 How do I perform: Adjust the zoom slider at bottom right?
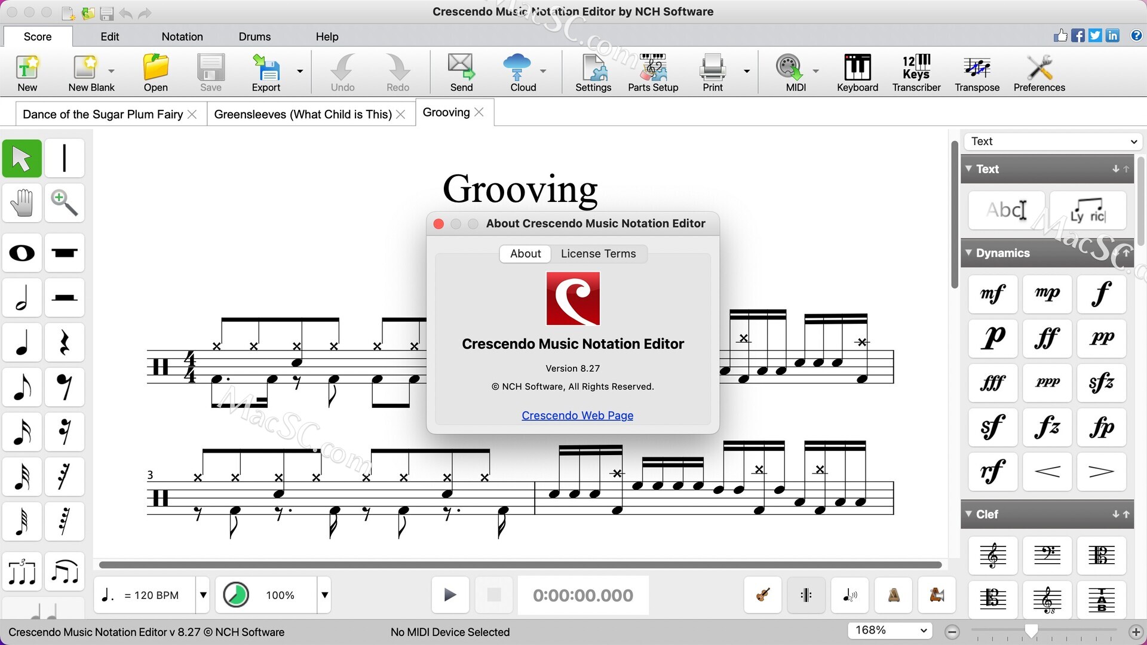point(1032,630)
